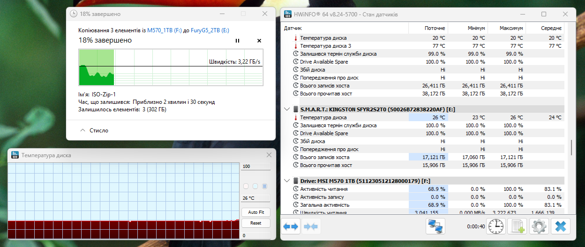Viewport: 585px width, 247px height.
Task: Collapse the S.M.A.R.T. KINGSTON section chevron
Action: tap(287, 109)
